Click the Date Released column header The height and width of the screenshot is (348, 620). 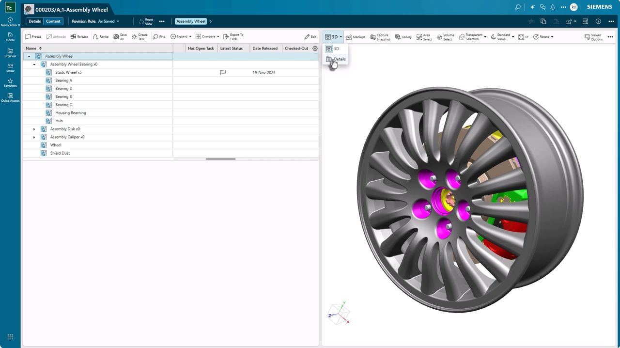pyautogui.click(x=265, y=48)
